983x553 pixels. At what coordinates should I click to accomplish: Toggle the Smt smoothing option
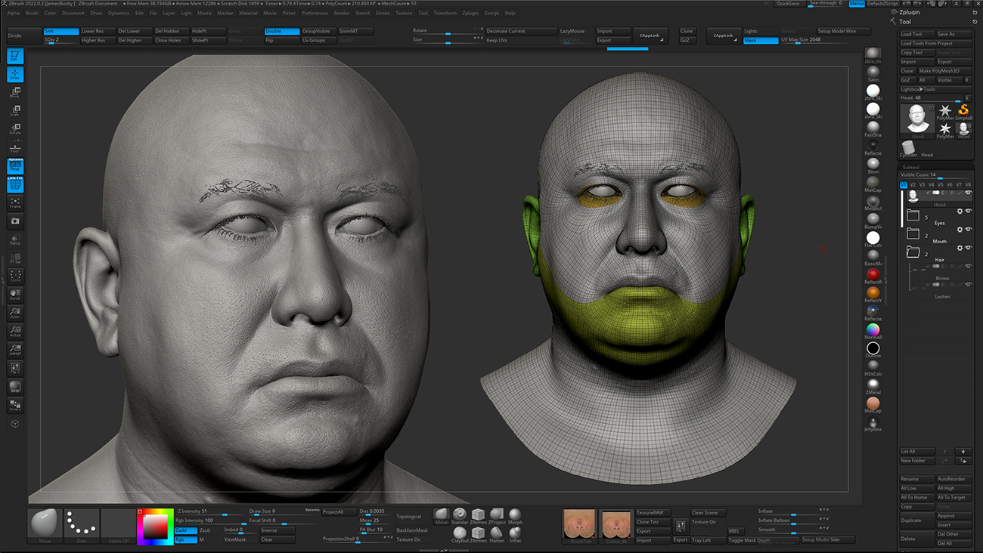tap(60, 31)
